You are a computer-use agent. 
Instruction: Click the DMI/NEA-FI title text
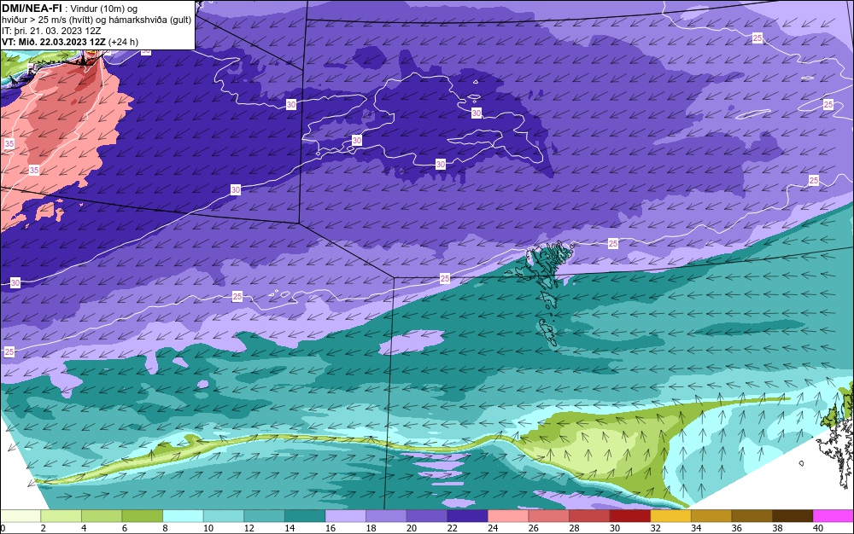pos(32,9)
